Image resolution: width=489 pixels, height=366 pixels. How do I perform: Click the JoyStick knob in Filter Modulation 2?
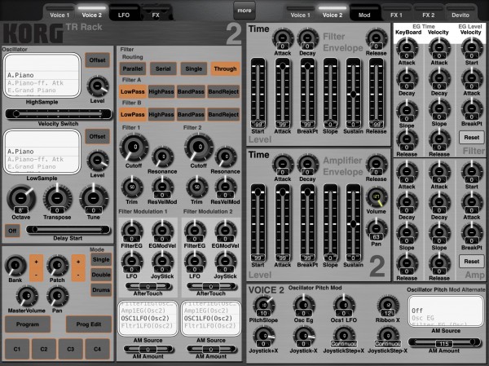[x=226, y=261]
